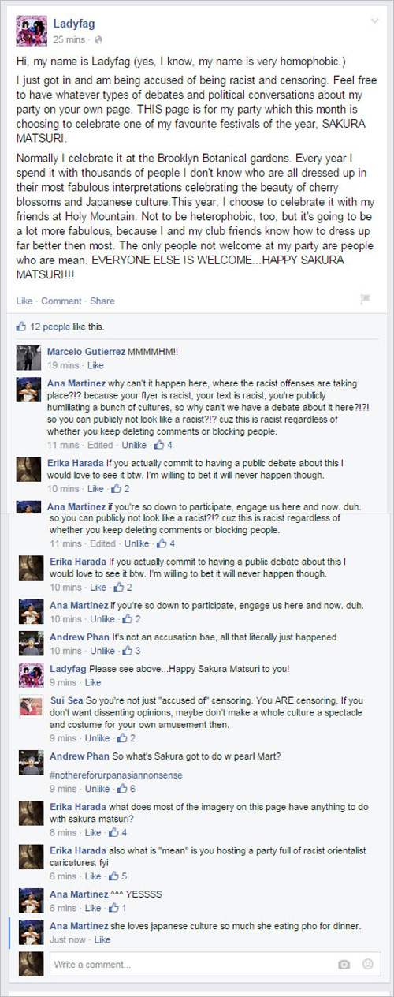The width and height of the screenshot is (394, 997).
Task: Click Comment link under the main post
Action: (61, 301)
